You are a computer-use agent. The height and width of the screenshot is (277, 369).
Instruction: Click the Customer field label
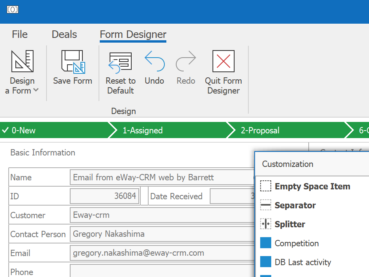[x=28, y=215]
